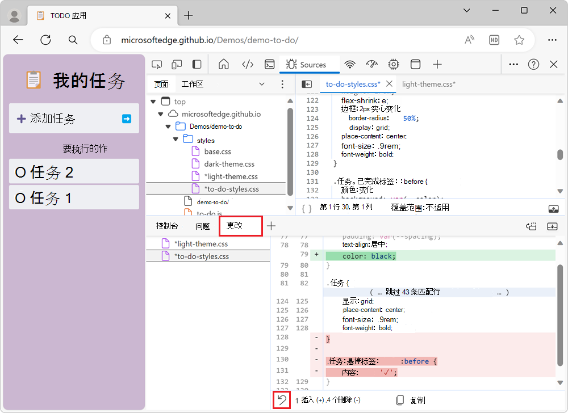Click the browser search icon
The height and width of the screenshot is (413, 568).
click(x=73, y=40)
